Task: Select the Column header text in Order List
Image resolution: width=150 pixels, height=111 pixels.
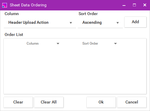Action: pos(33,43)
